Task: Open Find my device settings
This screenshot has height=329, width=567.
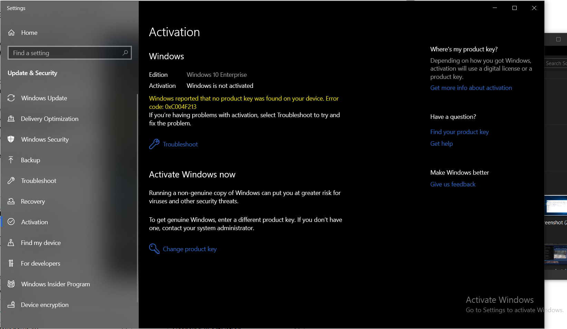Action: coord(40,243)
